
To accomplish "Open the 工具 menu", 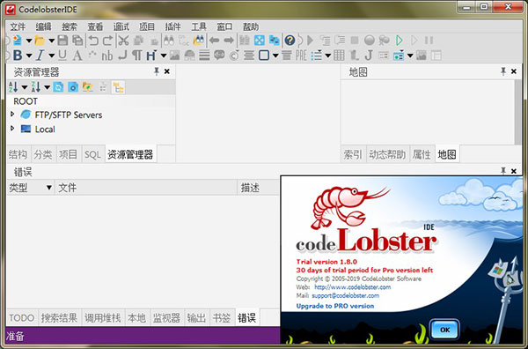I will [x=199, y=26].
